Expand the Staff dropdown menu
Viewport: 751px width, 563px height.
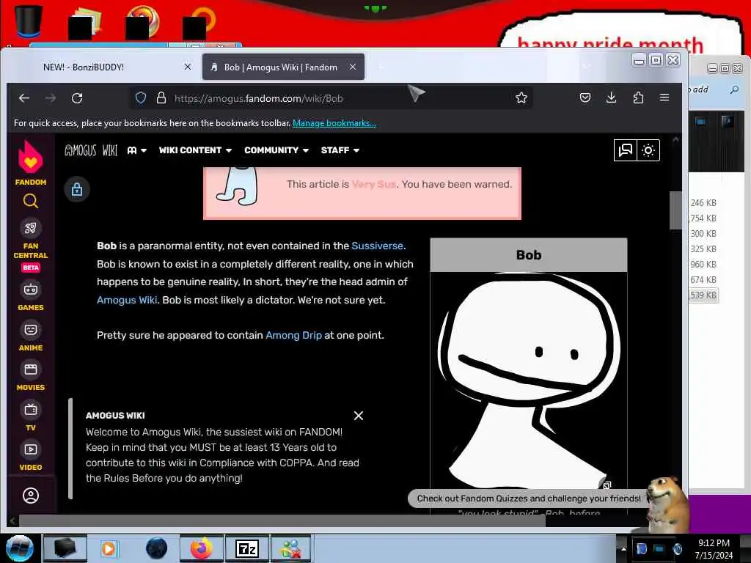click(x=340, y=150)
